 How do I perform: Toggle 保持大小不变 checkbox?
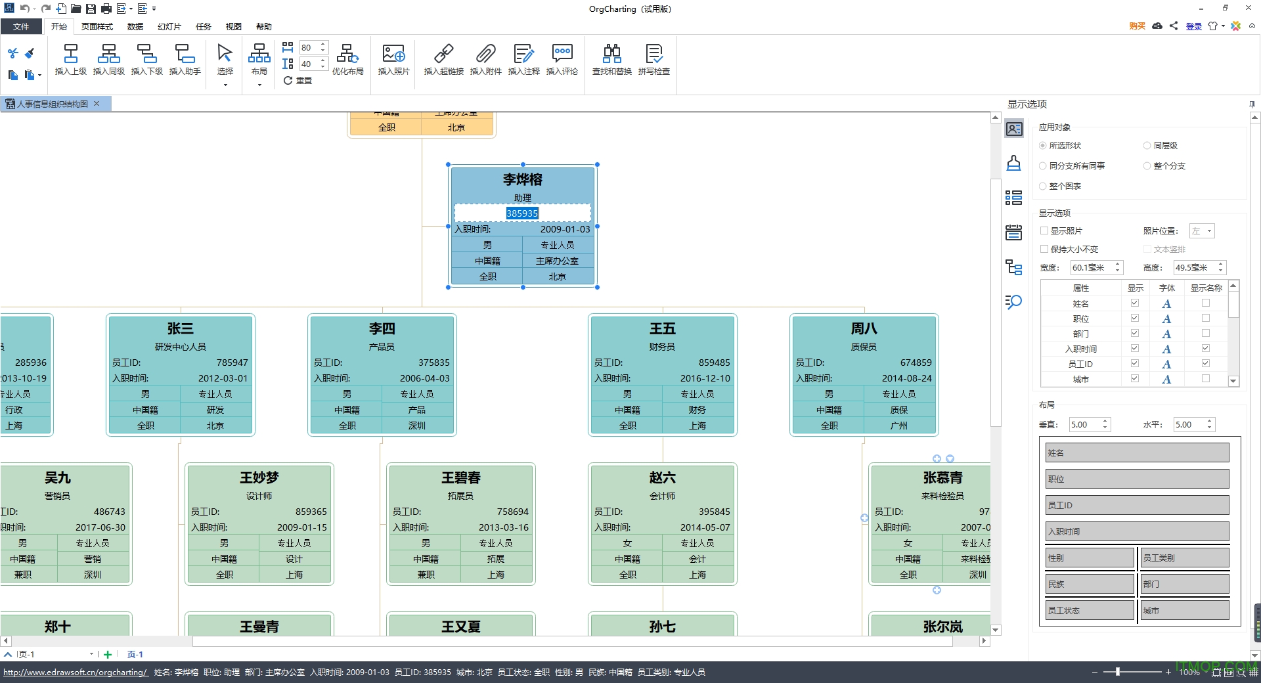[x=1044, y=250]
